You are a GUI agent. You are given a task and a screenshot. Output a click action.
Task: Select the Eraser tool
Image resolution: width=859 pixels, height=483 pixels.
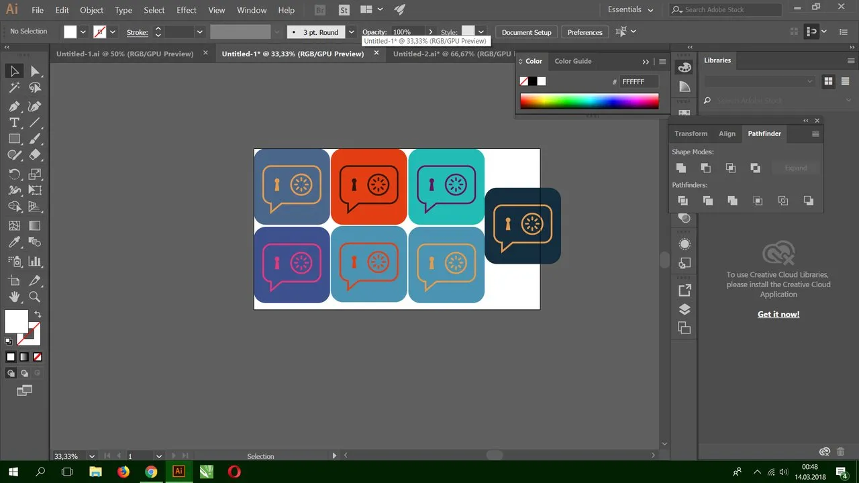point(35,155)
